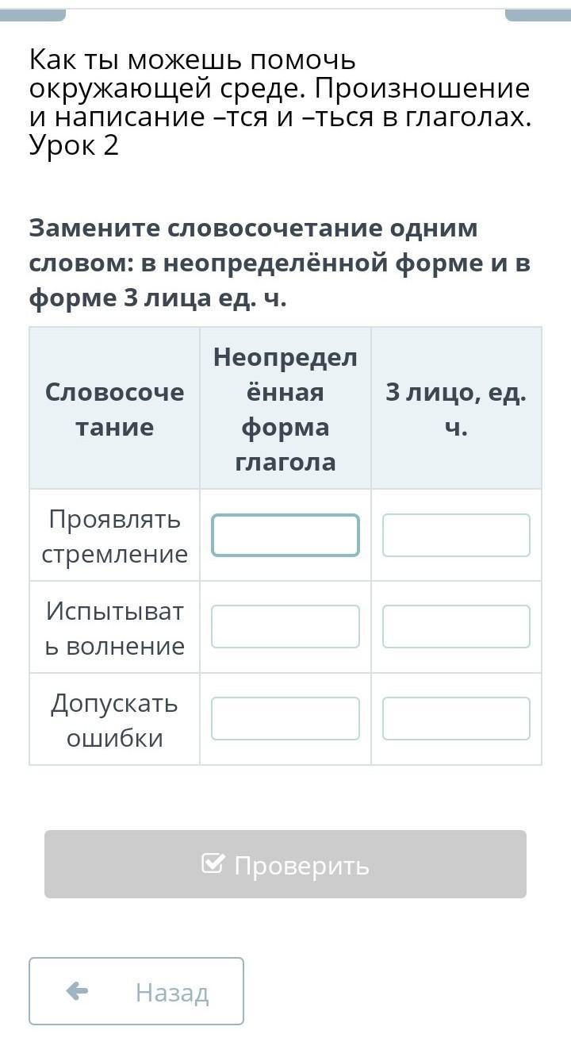Click the lesson title ending in Урок 2
The image size is (571, 1061).
(279, 102)
